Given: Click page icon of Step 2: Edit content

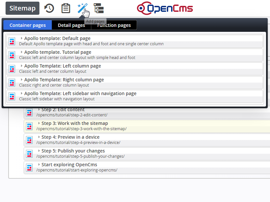Looking at the screenshot, I should tap(29, 112).
